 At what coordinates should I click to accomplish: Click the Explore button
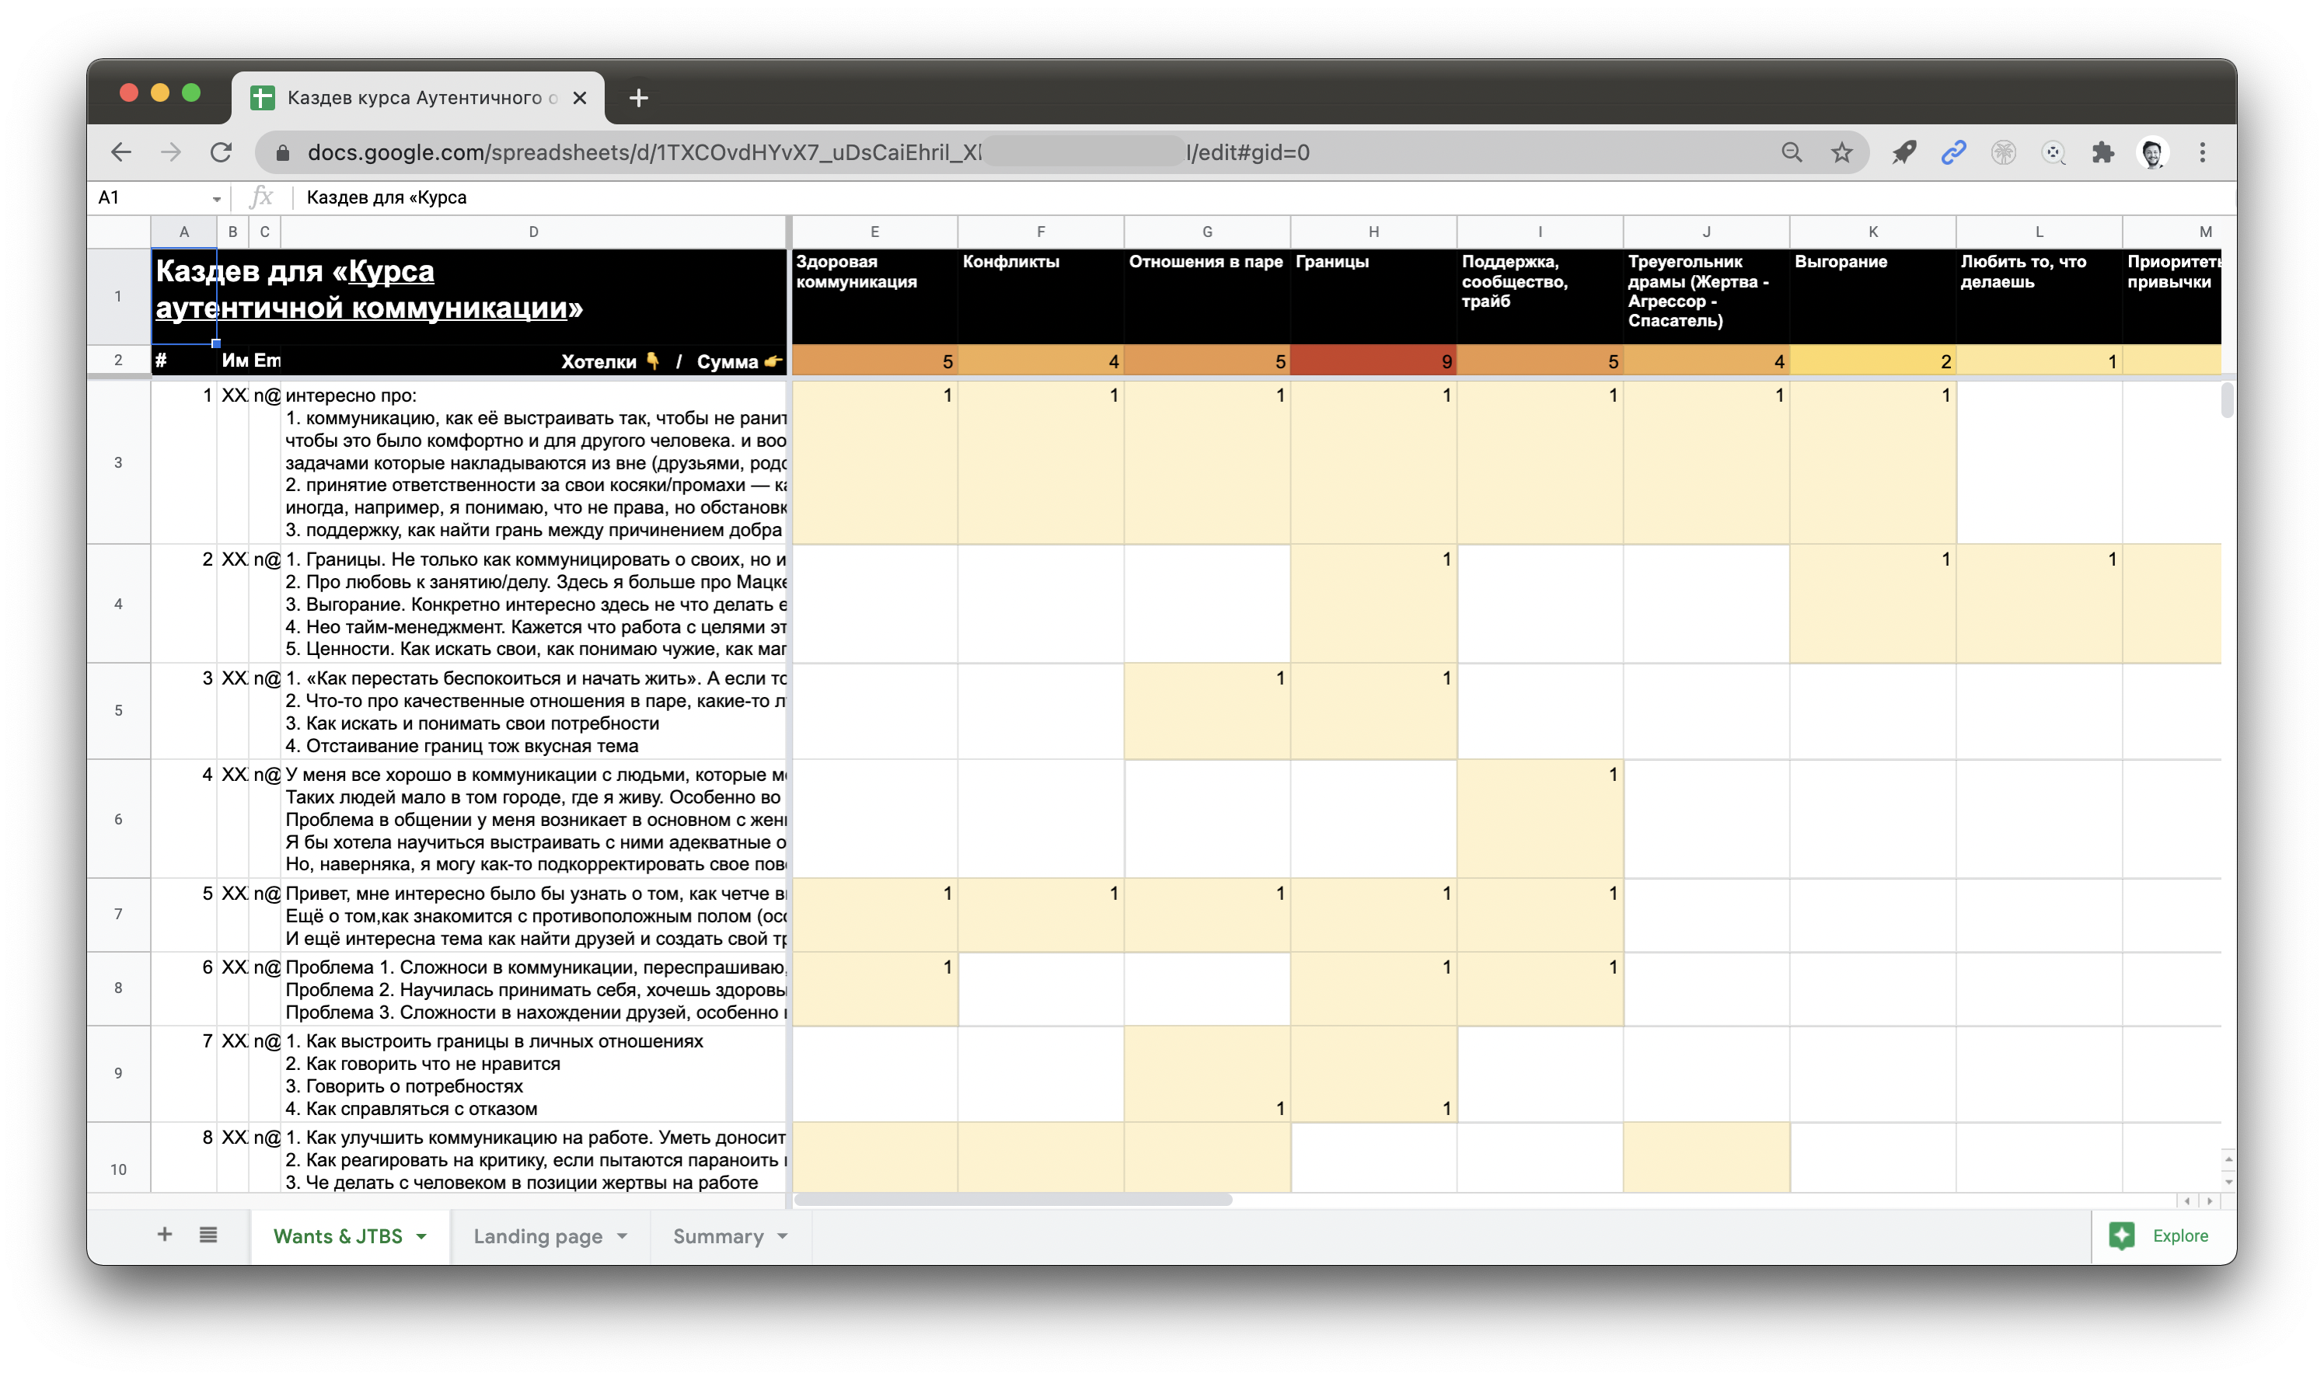coord(2162,1235)
